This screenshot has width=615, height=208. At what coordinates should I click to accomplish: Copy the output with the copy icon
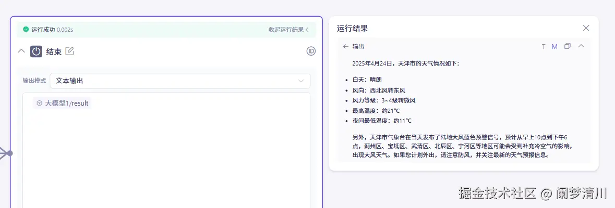[x=567, y=46]
